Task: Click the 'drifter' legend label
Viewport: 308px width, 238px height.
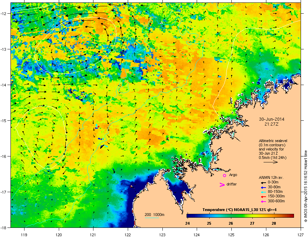Action: (x=232, y=184)
